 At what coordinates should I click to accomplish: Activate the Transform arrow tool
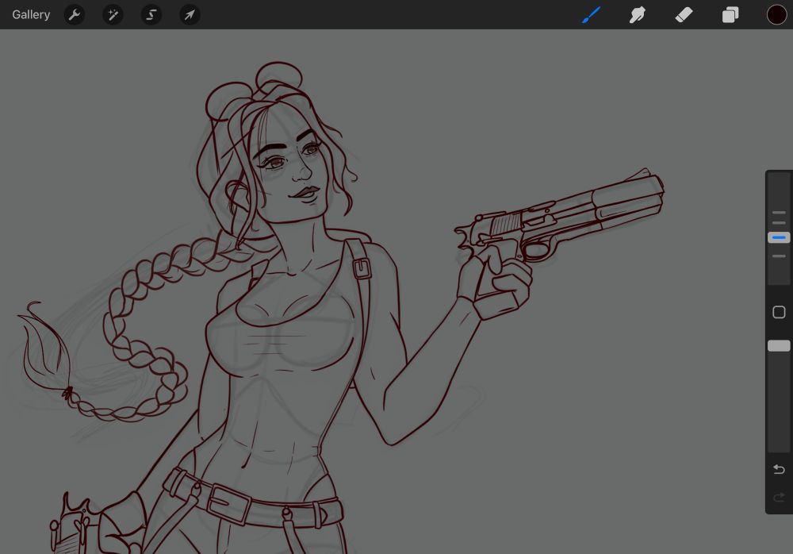pos(190,15)
